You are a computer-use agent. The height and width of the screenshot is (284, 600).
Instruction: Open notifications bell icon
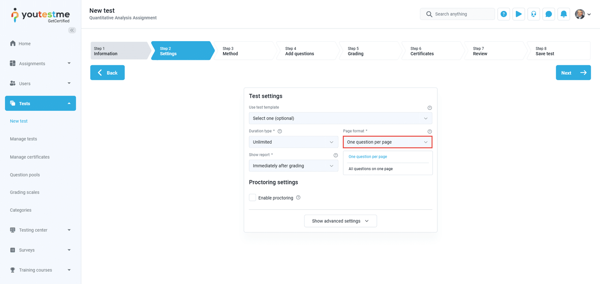point(564,14)
